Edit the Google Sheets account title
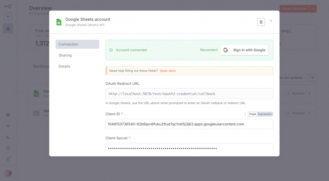This screenshot has width=329, height=181. click(x=88, y=19)
